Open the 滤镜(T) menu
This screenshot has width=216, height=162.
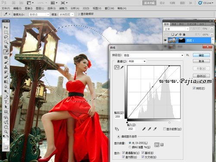tap(63, 8)
